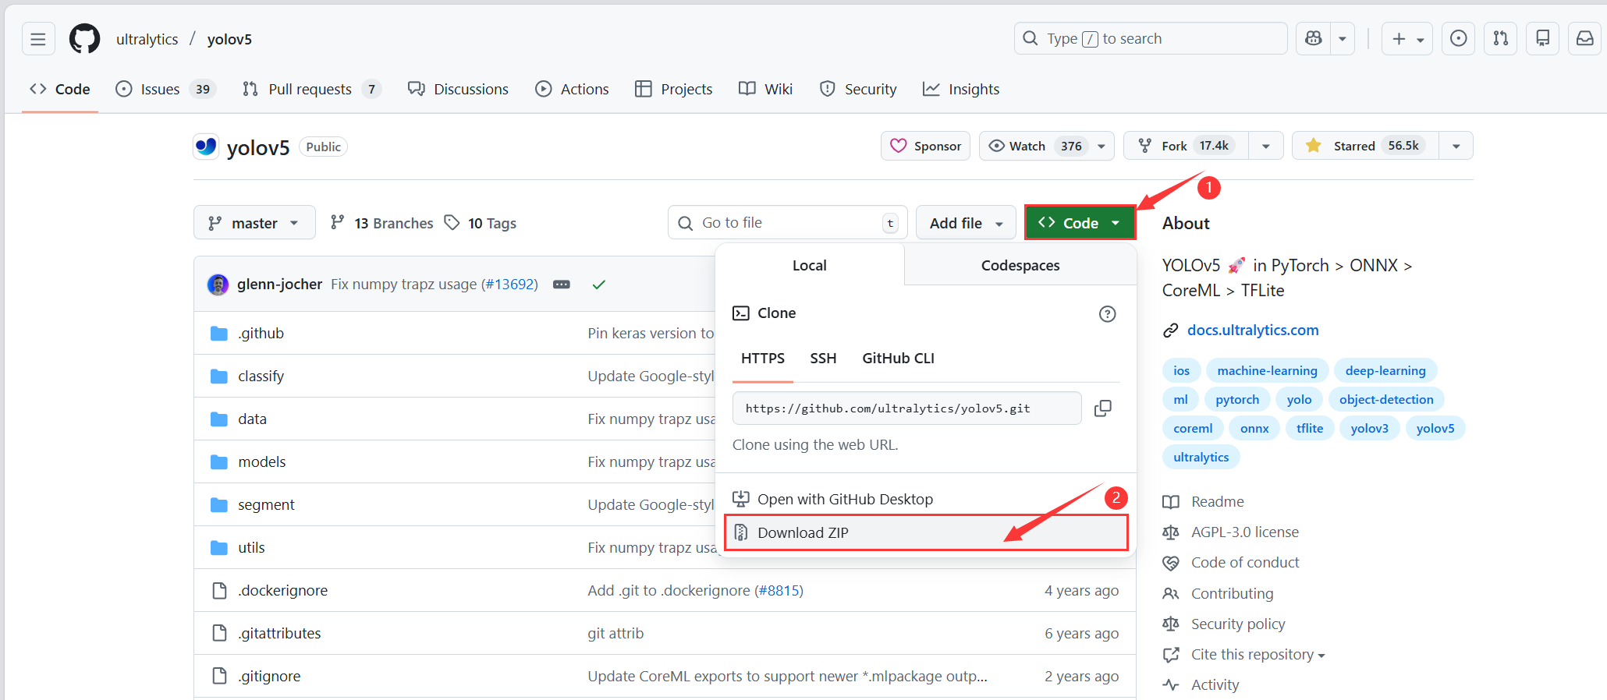The image size is (1607, 700).
Task: Open the .github folder
Action: point(261,333)
